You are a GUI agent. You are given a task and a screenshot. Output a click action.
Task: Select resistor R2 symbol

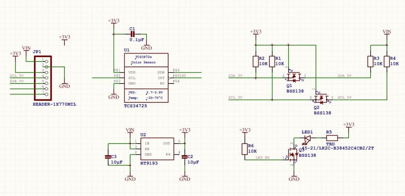pos(256,61)
